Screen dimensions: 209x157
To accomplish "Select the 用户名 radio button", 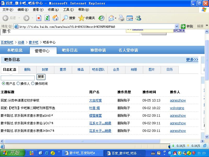I will [3, 83].
